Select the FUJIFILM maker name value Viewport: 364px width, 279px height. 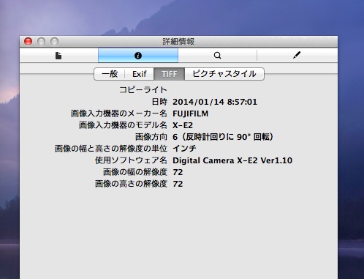click(191, 114)
